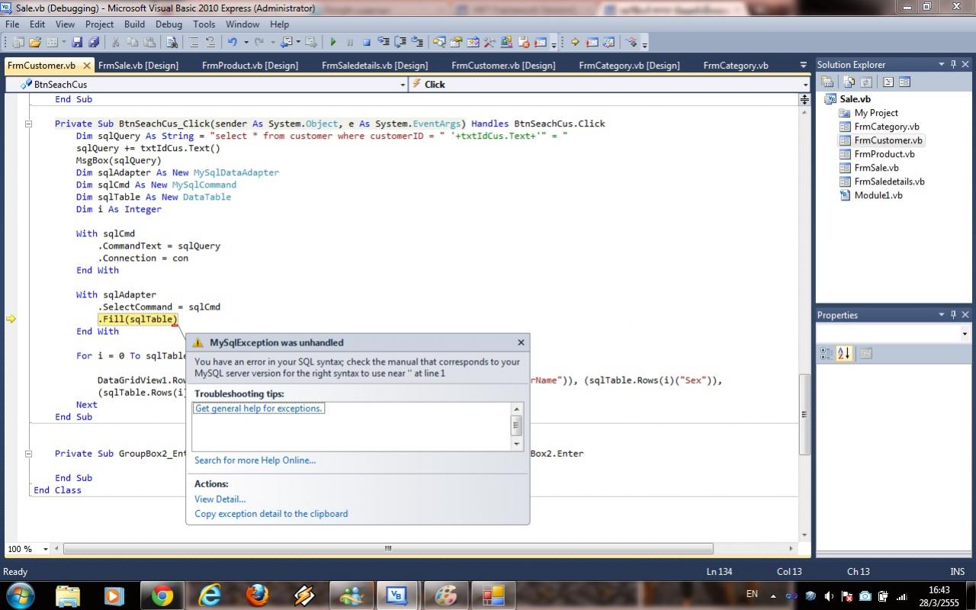Select Module1.vb in Solution Explorer
The width and height of the screenshot is (976, 610).
878,195
